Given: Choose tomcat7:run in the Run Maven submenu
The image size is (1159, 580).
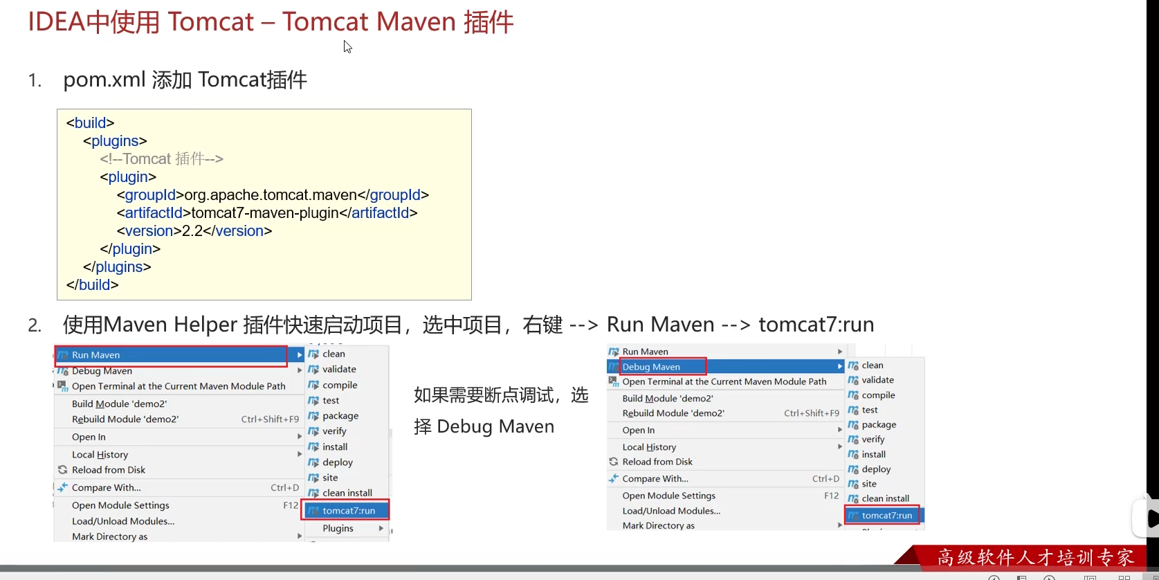Looking at the screenshot, I should pos(346,511).
